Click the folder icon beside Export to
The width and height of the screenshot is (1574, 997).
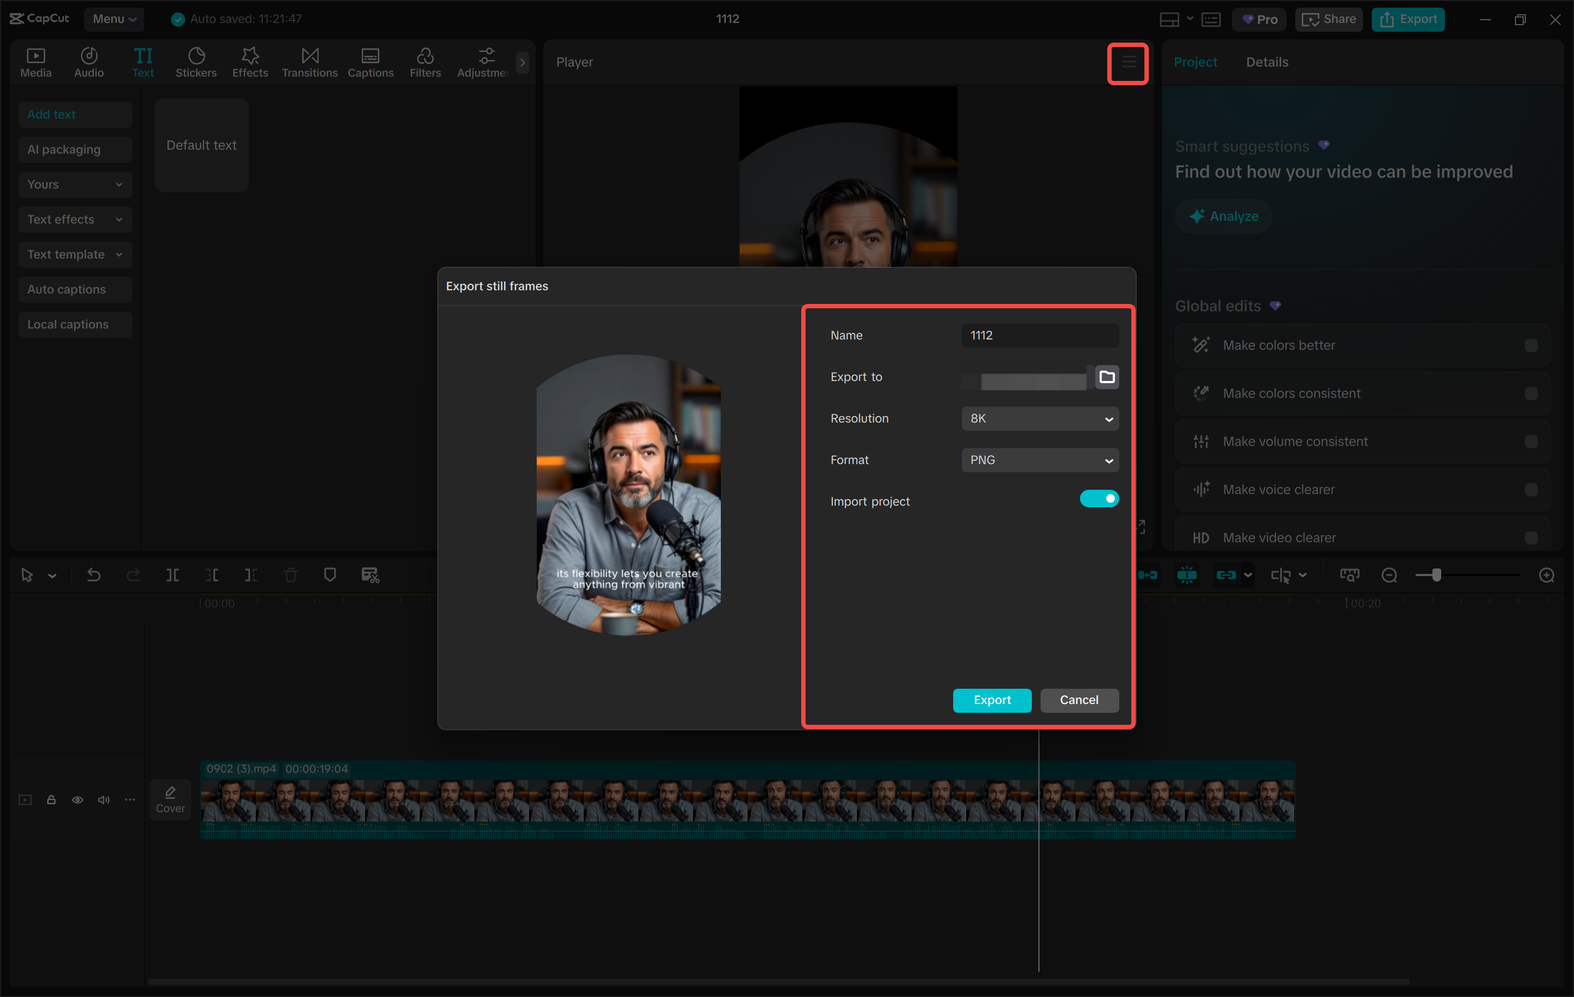1106,377
